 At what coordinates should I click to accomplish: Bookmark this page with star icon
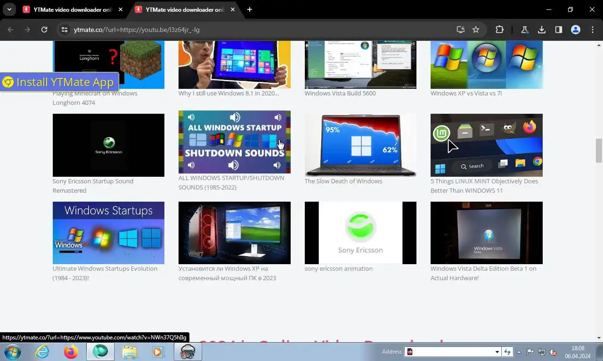[476, 30]
